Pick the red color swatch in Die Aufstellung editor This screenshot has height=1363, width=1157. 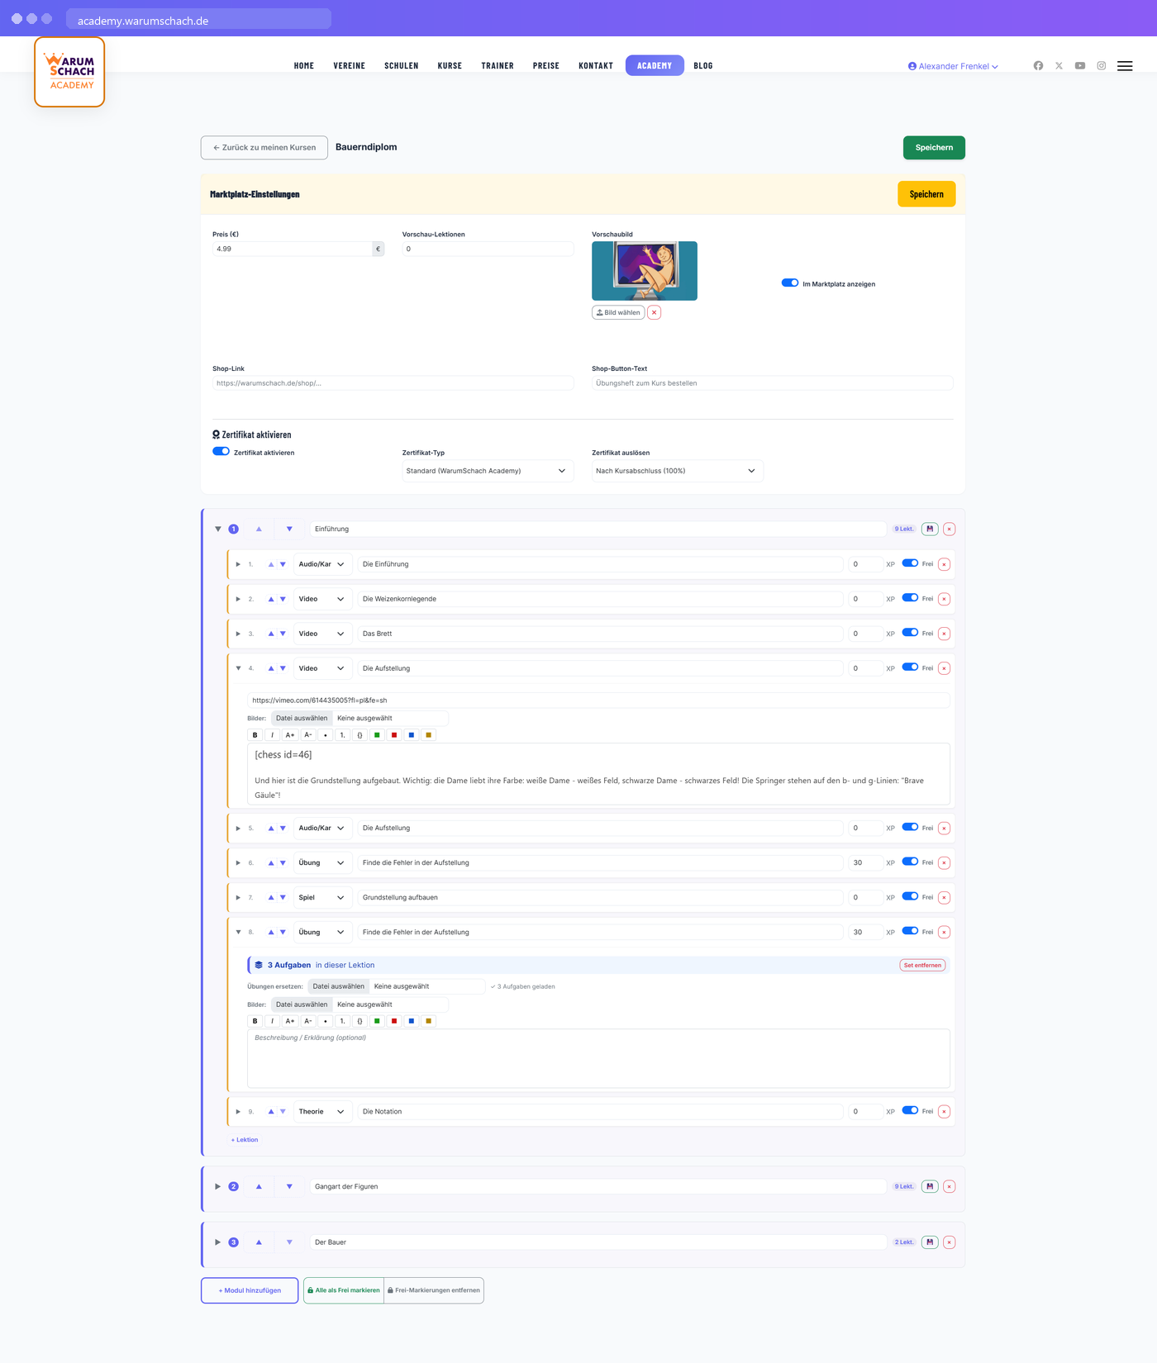pos(394,735)
